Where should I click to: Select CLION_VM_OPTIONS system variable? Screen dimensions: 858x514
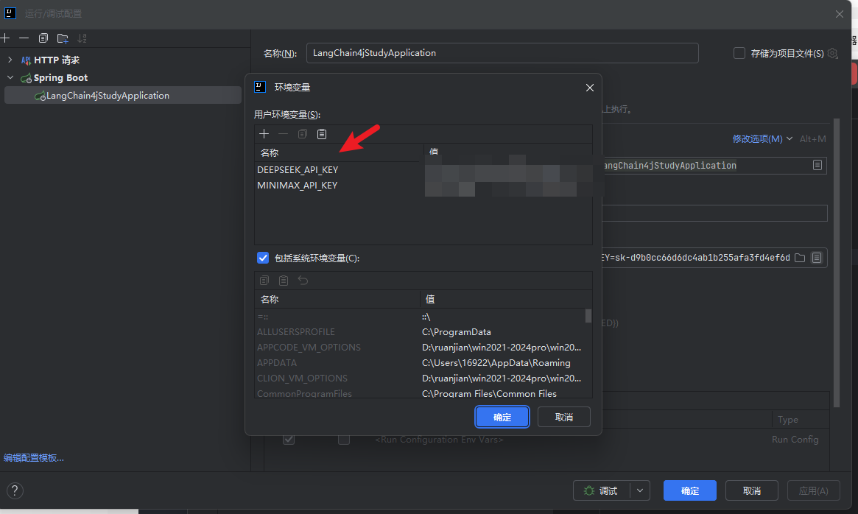click(302, 378)
